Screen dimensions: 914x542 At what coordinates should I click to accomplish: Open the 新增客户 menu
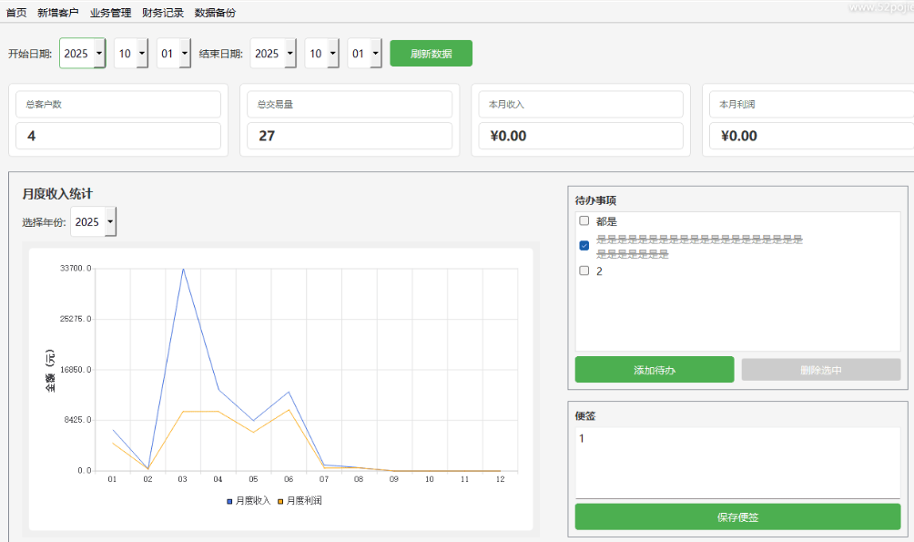click(x=58, y=13)
